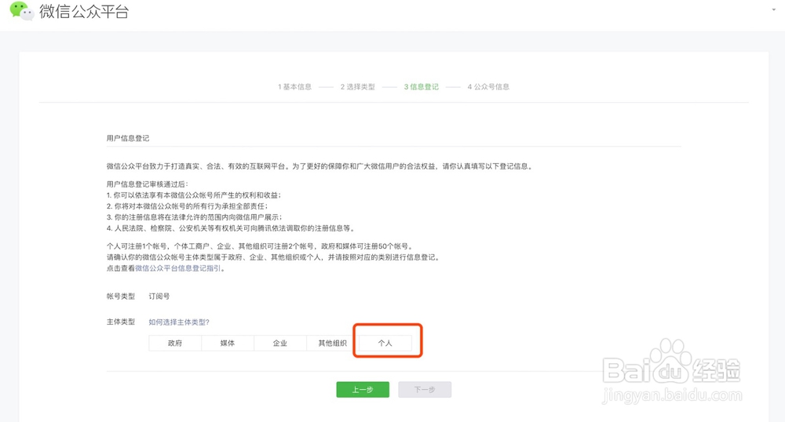
Task: Open the small dropdown arrow in the header's top-right corner
Action: (x=774, y=10)
